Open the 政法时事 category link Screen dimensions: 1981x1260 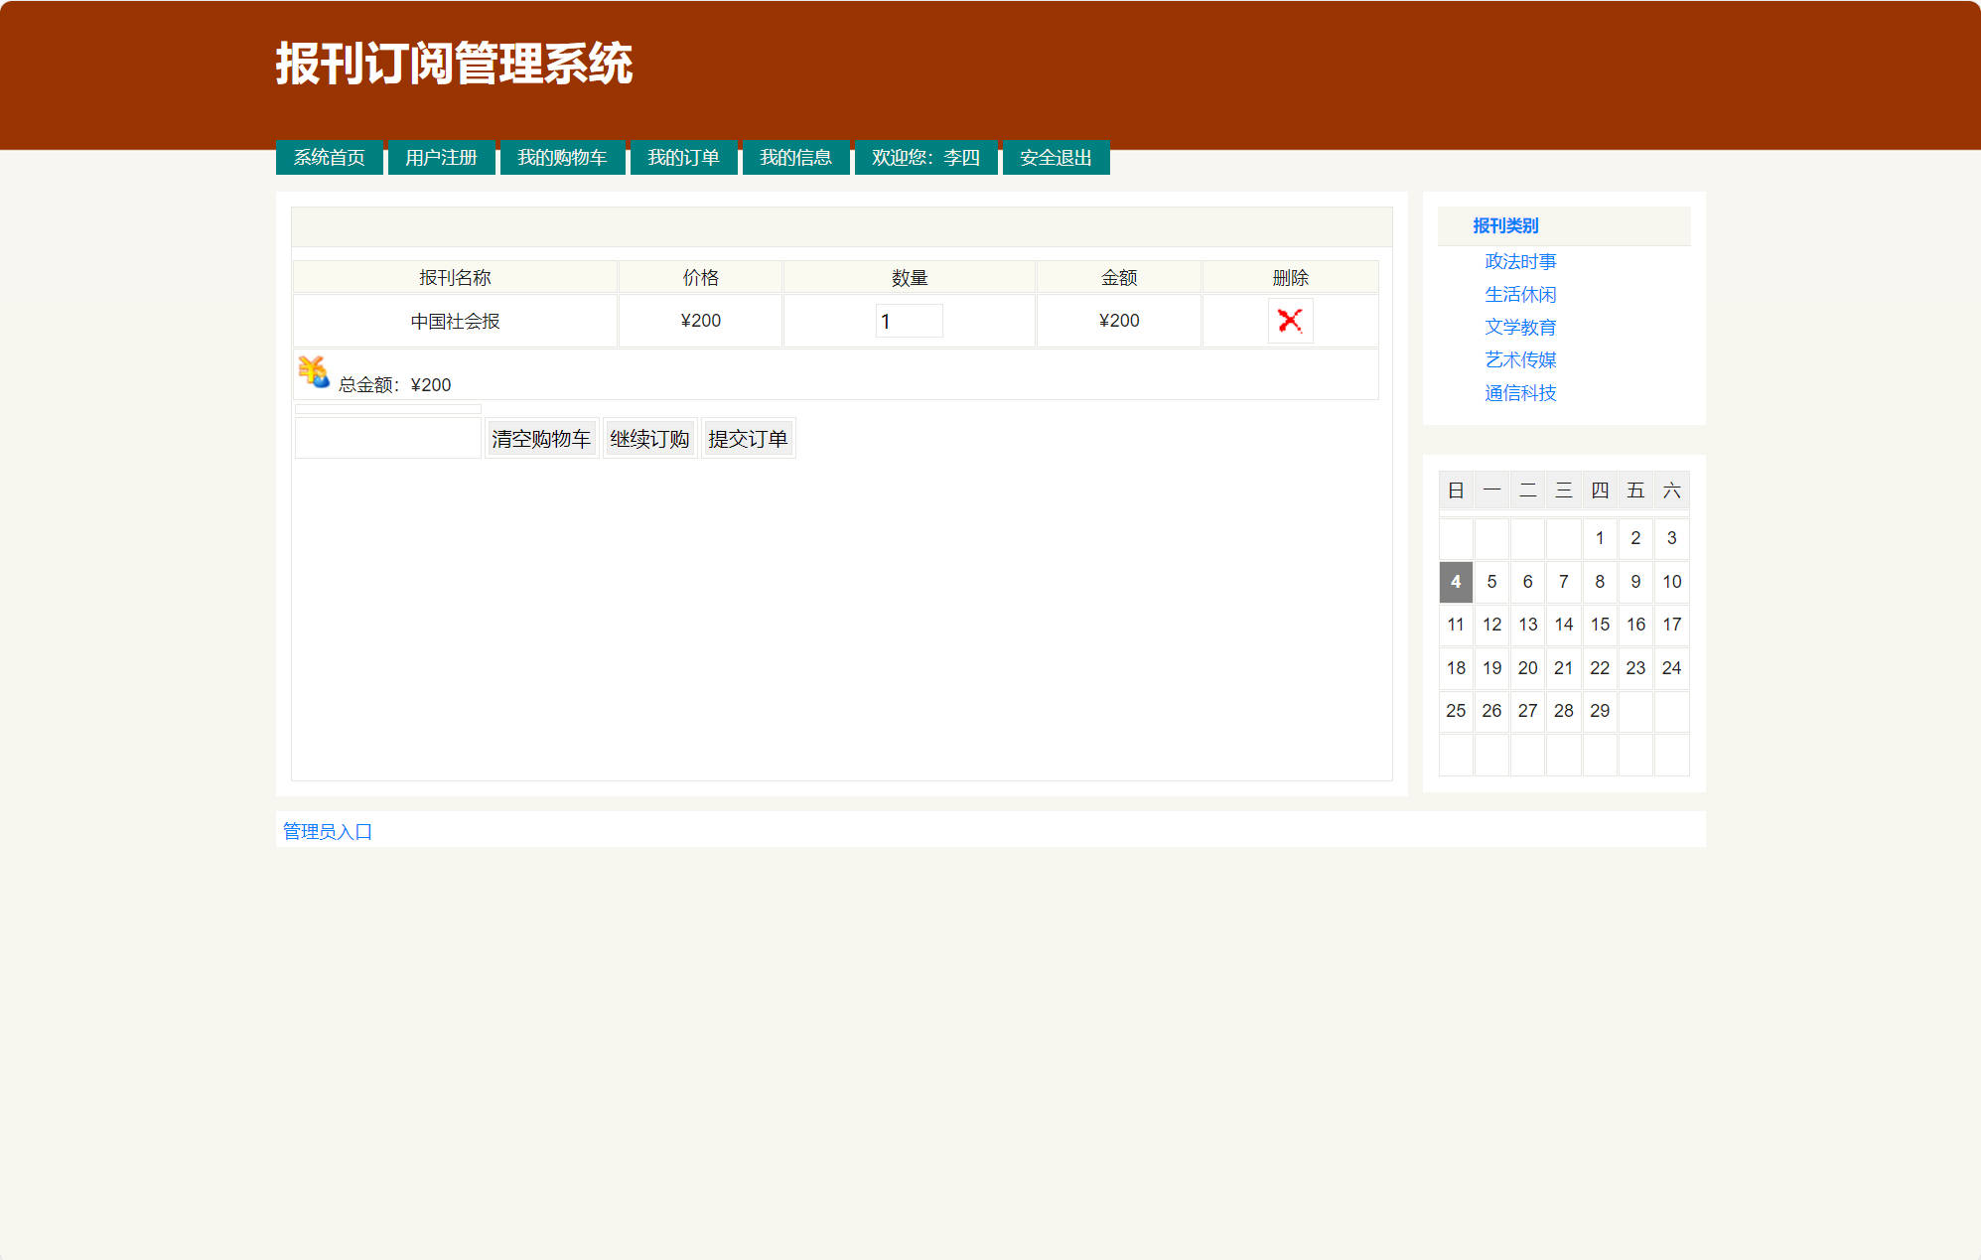click(1519, 261)
